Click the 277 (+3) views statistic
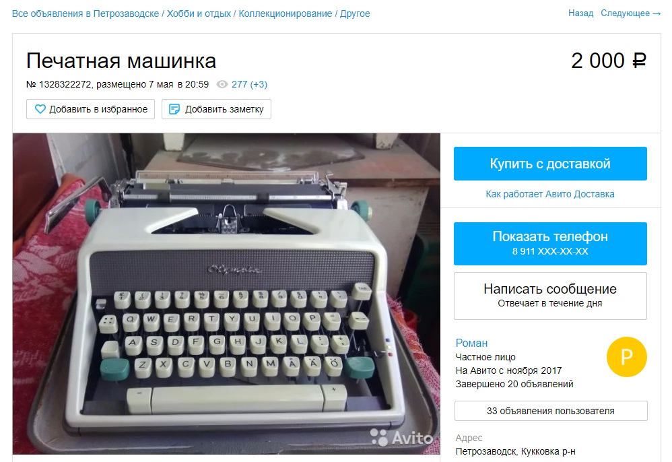 pos(249,84)
